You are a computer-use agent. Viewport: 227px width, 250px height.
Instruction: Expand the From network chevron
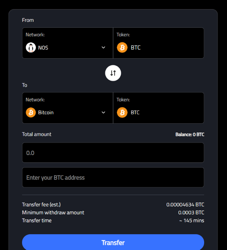pos(103,48)
